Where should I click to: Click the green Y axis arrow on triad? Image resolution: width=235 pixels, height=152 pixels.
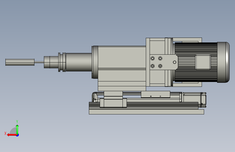[17, 129]
